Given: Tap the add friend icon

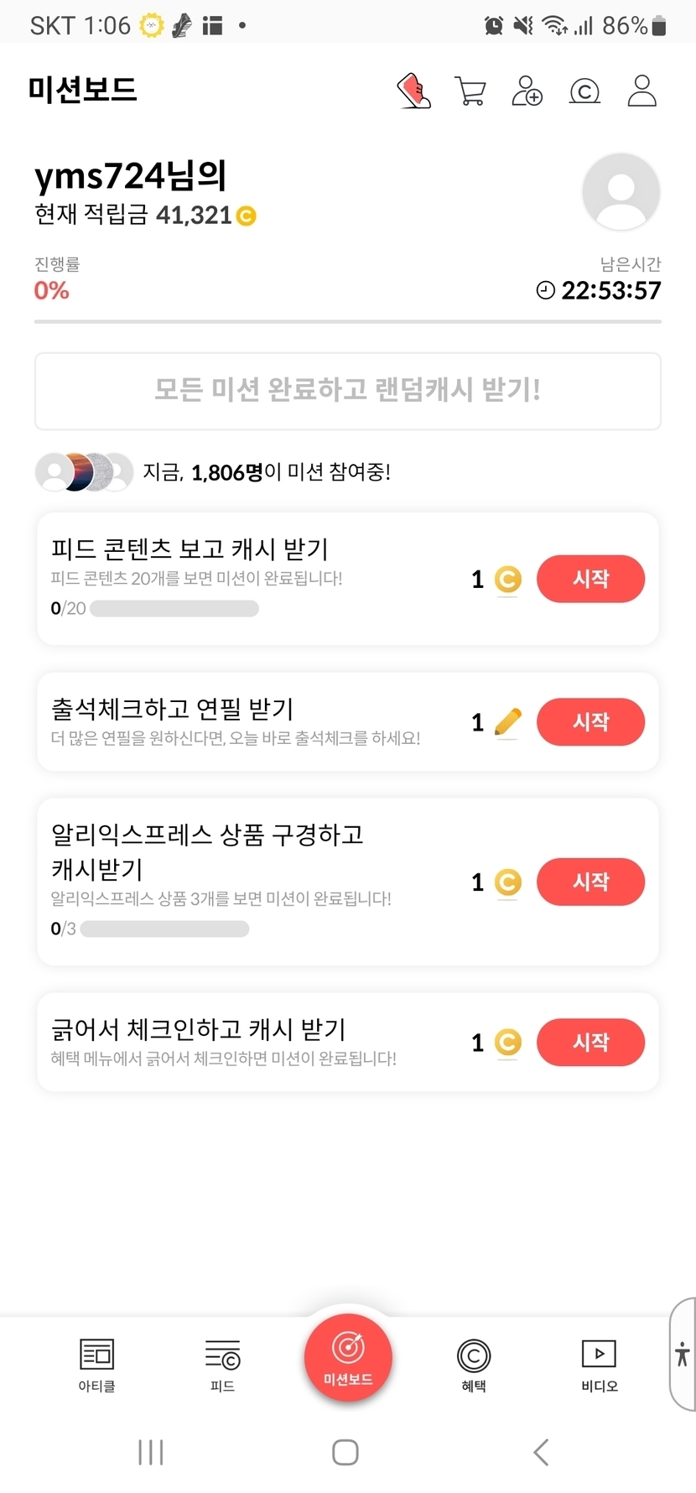Looking at the screenshot, I should [527, 91].
